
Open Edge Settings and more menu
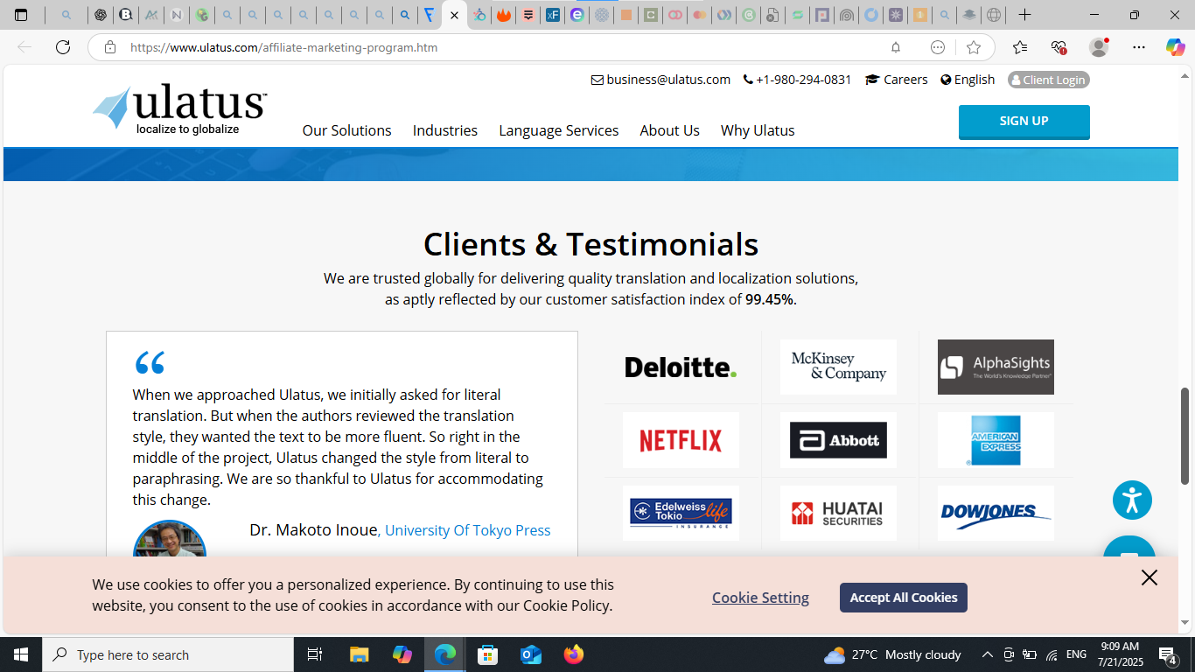point(1138,47)
